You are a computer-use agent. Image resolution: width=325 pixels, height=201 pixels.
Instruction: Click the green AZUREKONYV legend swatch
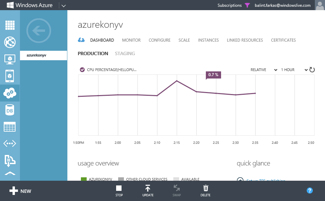point(84,179)
